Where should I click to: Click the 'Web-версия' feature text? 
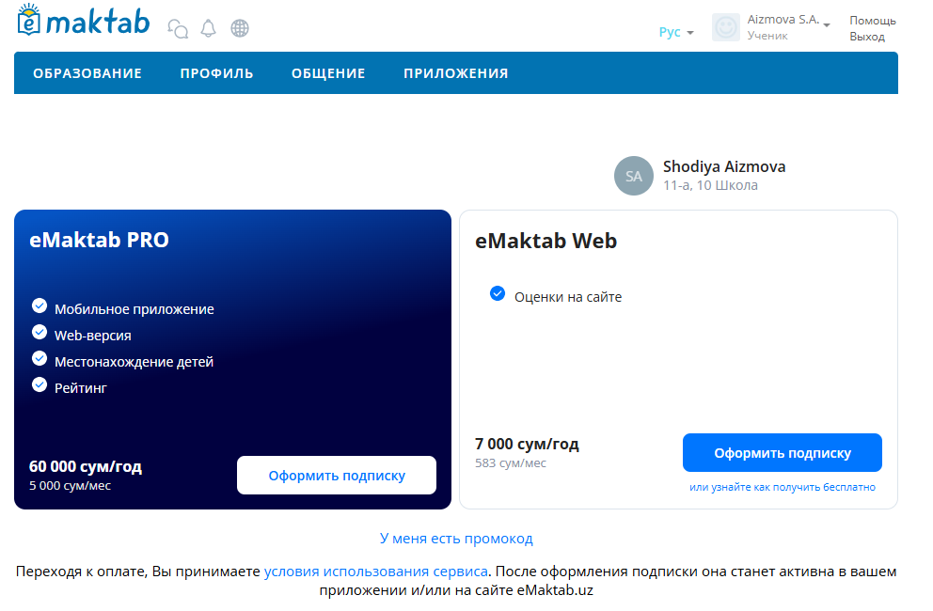coord(93,336)
